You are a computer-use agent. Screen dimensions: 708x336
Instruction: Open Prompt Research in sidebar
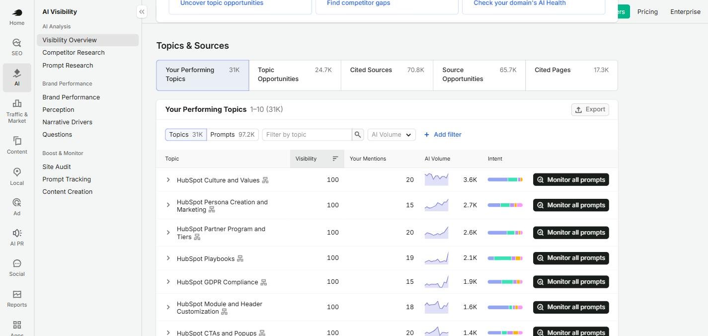coord(68,66)
